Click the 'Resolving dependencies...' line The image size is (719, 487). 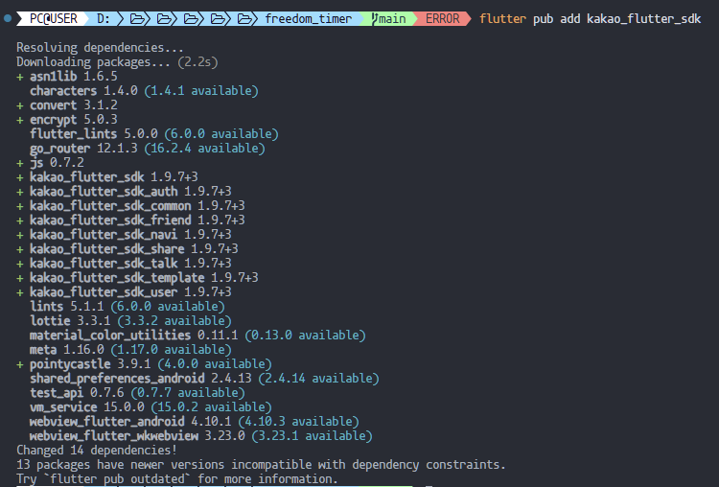pos(100,48)
